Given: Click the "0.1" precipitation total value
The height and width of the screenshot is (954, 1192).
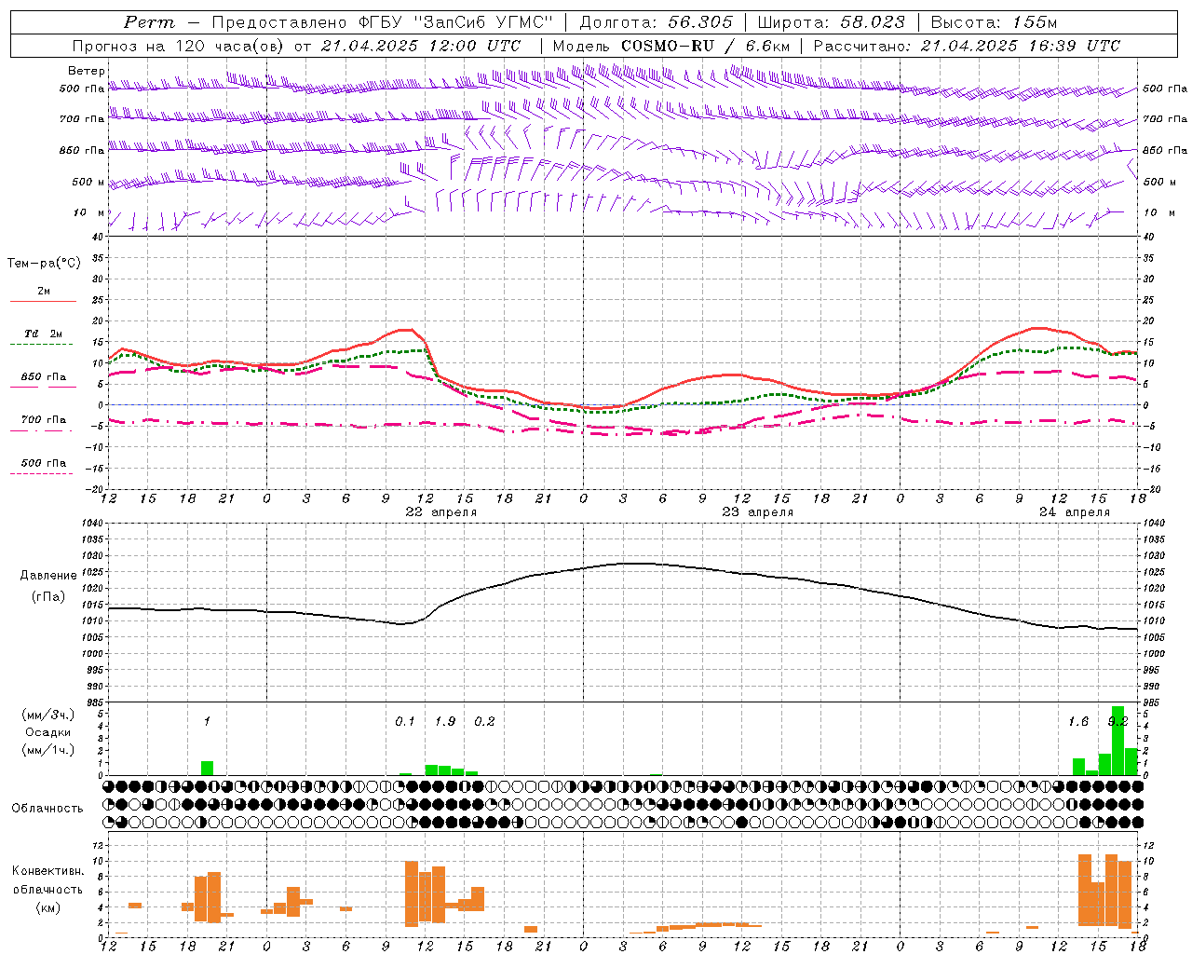Looking at the screenshot, I should point(405,721).
